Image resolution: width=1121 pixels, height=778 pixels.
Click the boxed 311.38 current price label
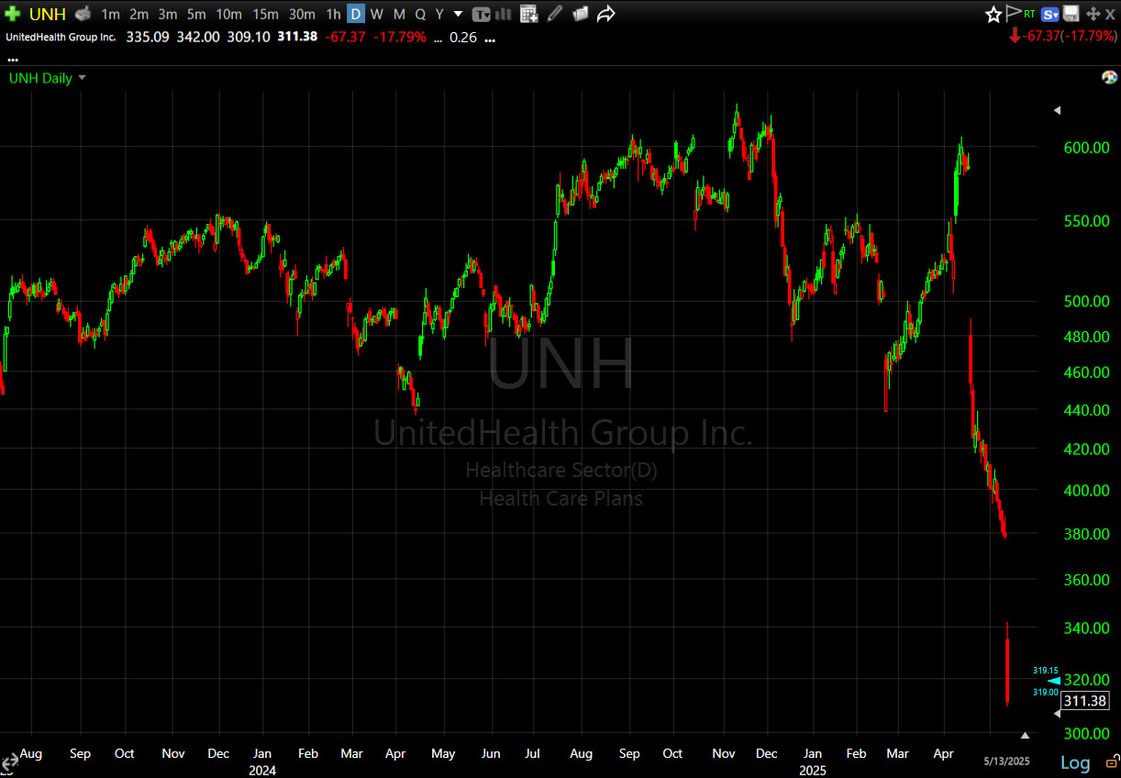coord(1085,701)
